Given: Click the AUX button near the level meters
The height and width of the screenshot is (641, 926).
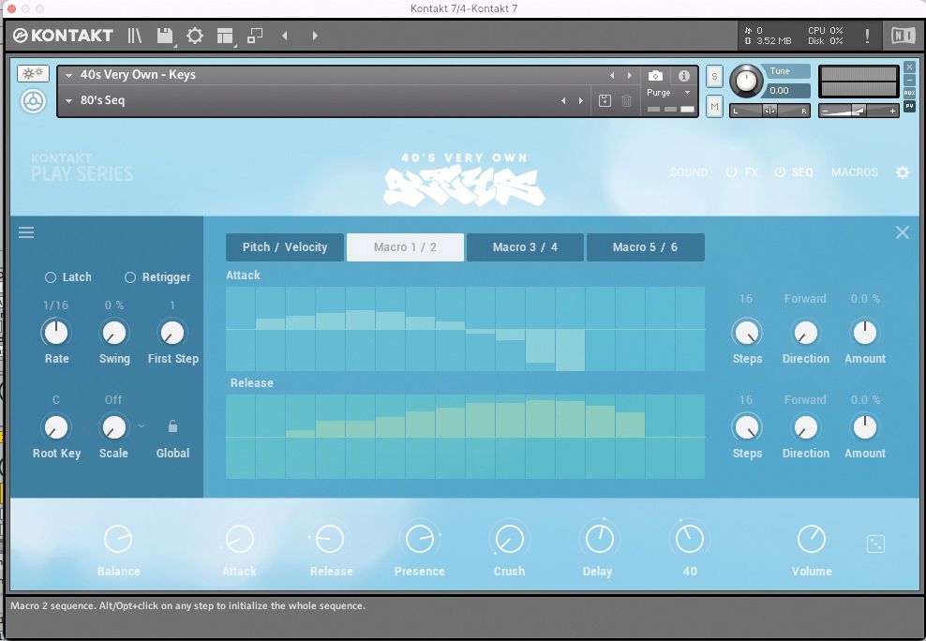Looking at the screenshot, I should click(x=909, y=94).
